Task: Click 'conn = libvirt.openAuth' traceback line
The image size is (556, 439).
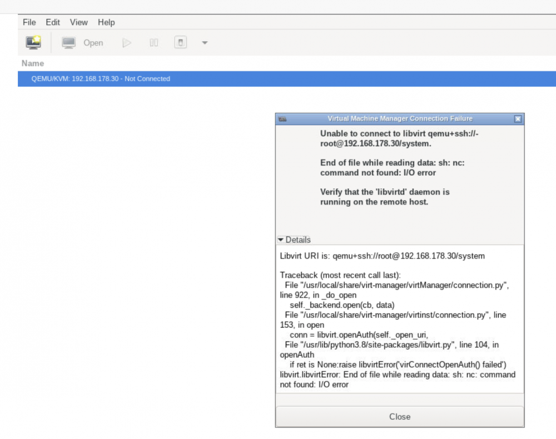Action: (x=359, y=335)
